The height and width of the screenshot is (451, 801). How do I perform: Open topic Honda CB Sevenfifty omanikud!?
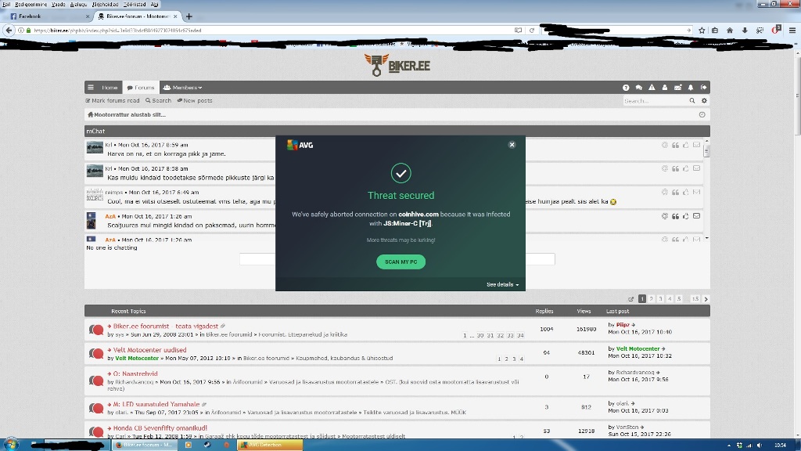point(160,428)
